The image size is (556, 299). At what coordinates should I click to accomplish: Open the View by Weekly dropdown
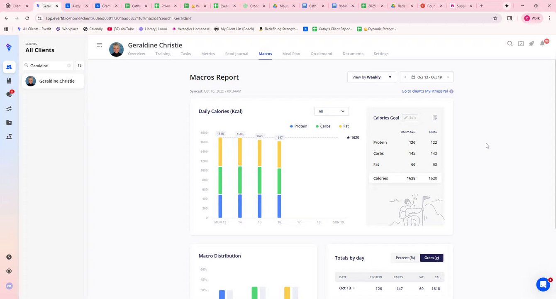click(372, 77)
